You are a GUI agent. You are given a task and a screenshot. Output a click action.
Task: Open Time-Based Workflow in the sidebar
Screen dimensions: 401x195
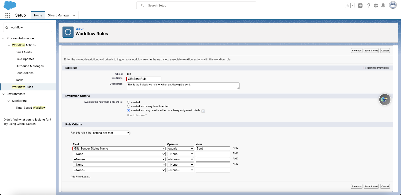(x=31, y=108)
